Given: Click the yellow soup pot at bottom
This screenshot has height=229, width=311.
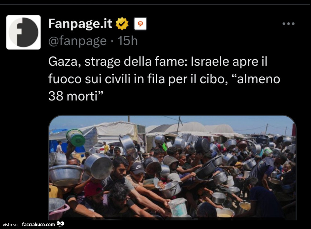Looking at the screenshot, I should 225,213.
